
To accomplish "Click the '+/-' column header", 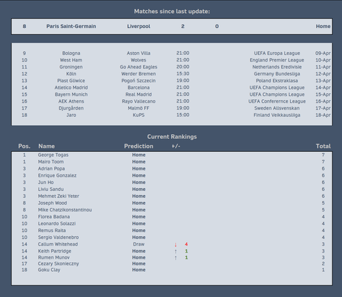I will point(176,146).
